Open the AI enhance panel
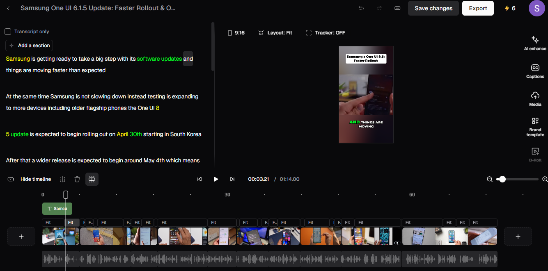548x271 pixels. (535, 43)
